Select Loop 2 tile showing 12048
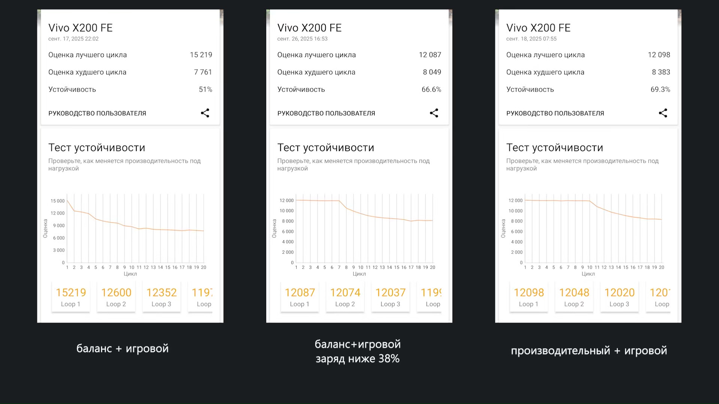The height and width of the screenshot is (404, 719). [x=574, y=297]
